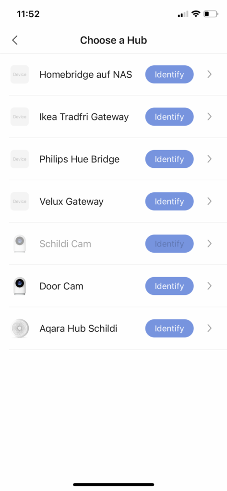Open Philips Hue Bridge via its chevron
This screenshot has width=227, height=491.
point(210,159)
